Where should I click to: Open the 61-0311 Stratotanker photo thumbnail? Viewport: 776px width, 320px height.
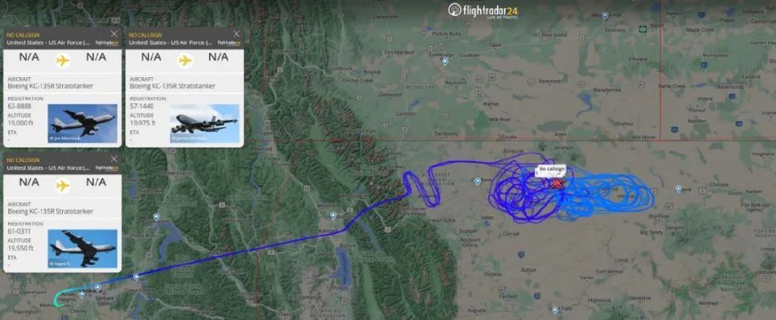(x=83, y=248)
